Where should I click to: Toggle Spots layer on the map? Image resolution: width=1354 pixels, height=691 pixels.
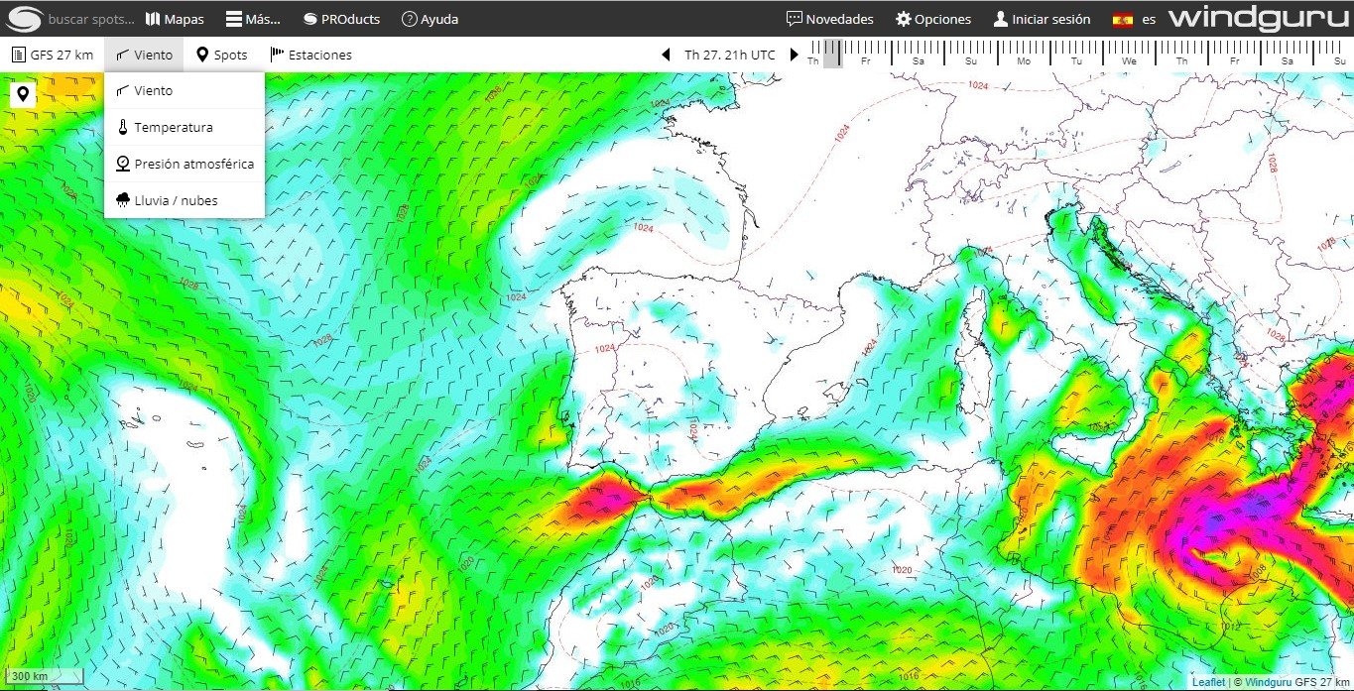[x=221, y=55]
